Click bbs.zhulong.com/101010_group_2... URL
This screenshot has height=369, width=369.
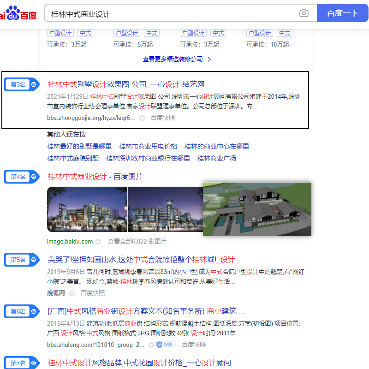pos(95,345)
